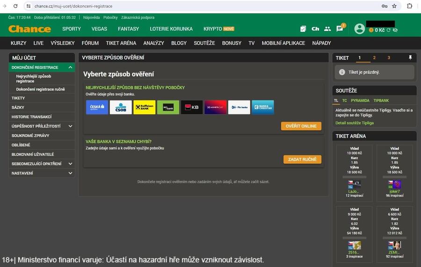Open the Fórum page

pyautogui.click(x=90, y=43)
